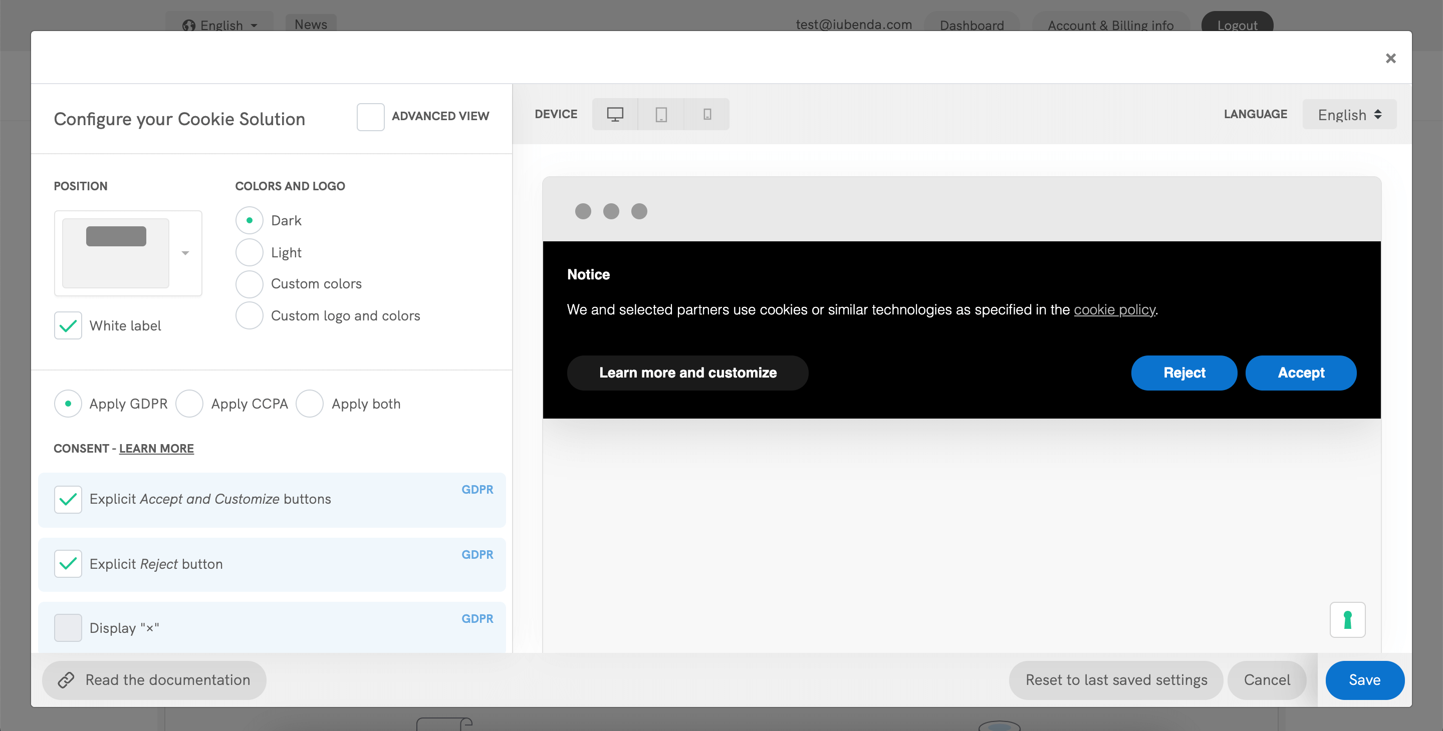The height and width of the screenshot is (731, 1443).
Task: Click the link icon on Read the documentation
Action: click(x=67, y=680)
